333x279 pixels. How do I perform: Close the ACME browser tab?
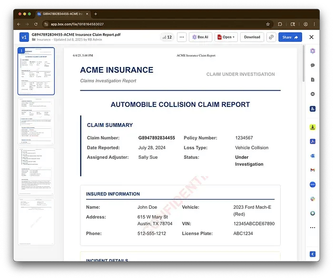pos(87,14)
